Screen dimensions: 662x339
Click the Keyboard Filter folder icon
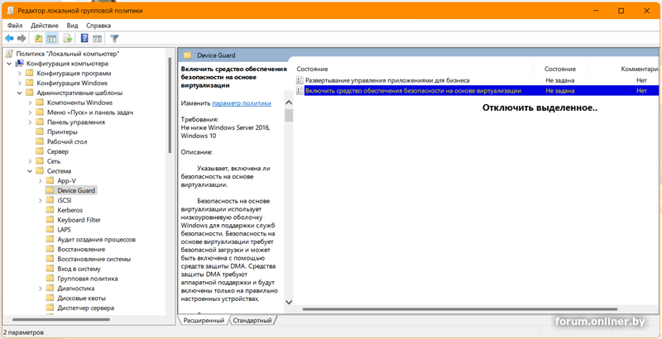click(50, 220)
